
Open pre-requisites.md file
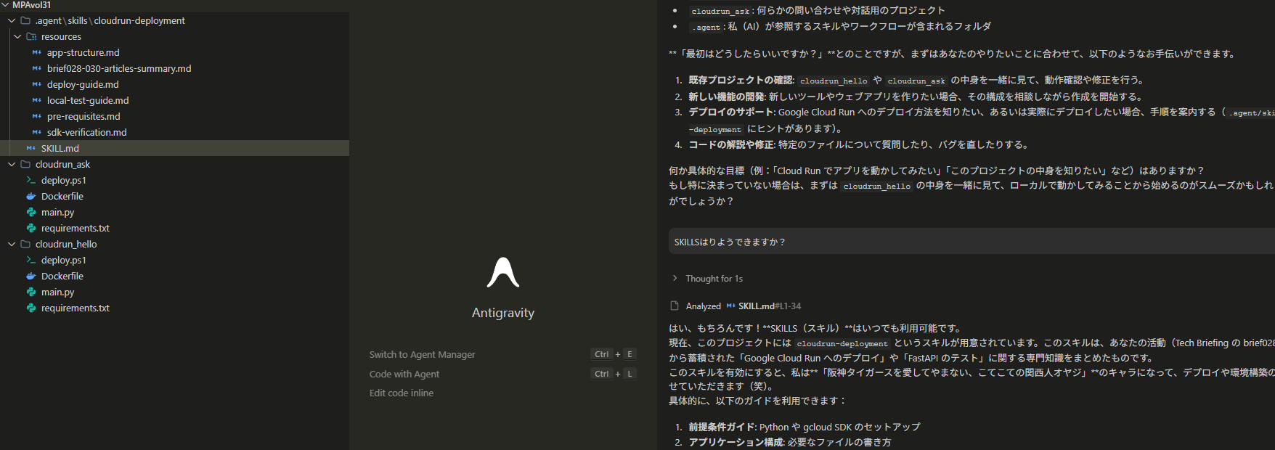coord(83,117)
